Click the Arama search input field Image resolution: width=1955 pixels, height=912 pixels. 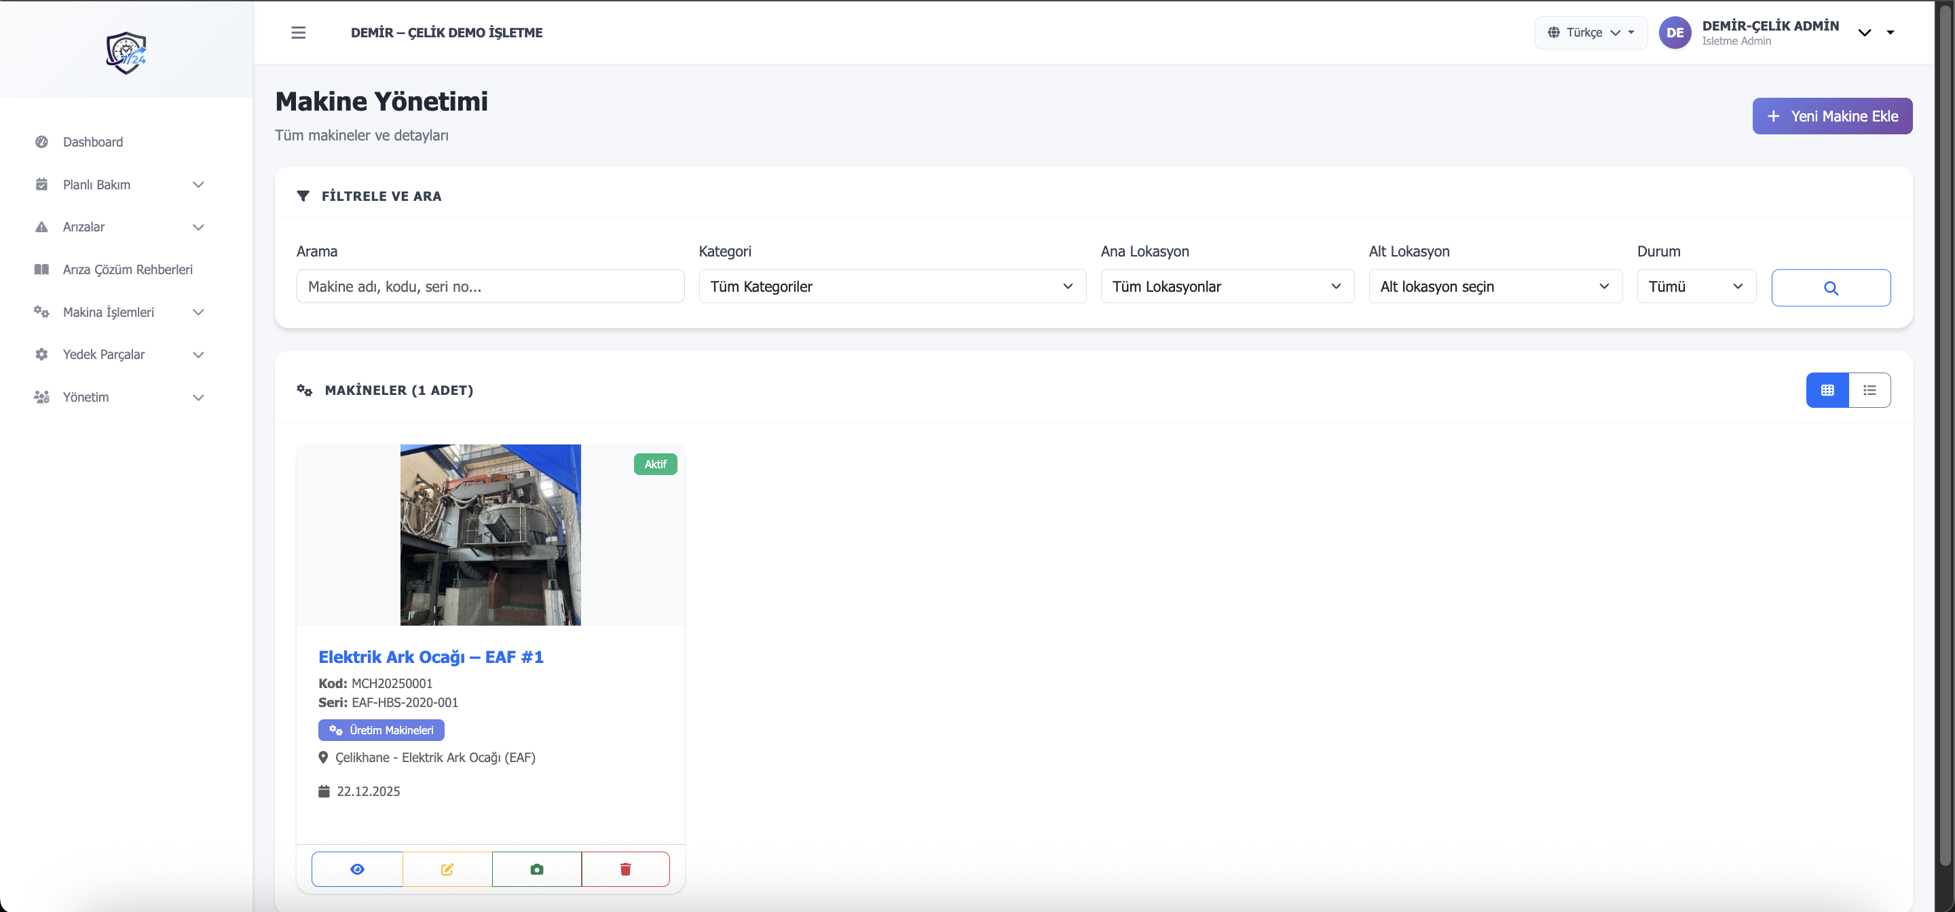coord(489,286)
